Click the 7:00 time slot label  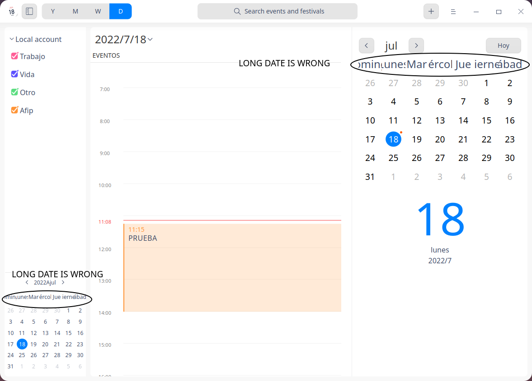click(104, 89)
